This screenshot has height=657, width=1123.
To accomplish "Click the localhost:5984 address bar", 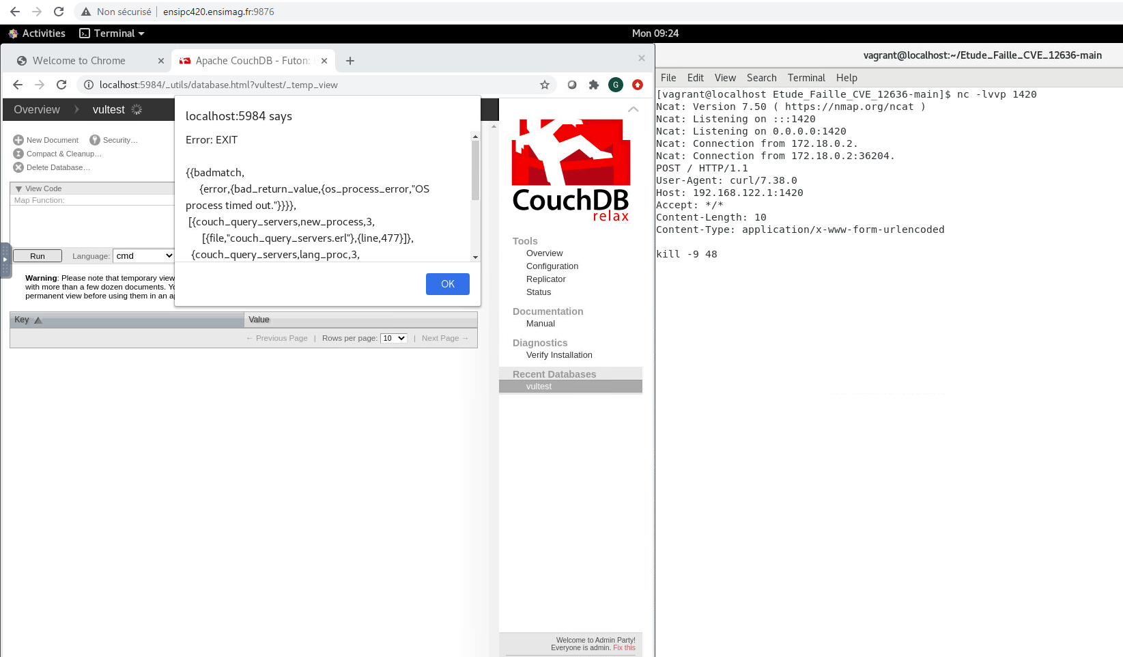I will 314,85.
